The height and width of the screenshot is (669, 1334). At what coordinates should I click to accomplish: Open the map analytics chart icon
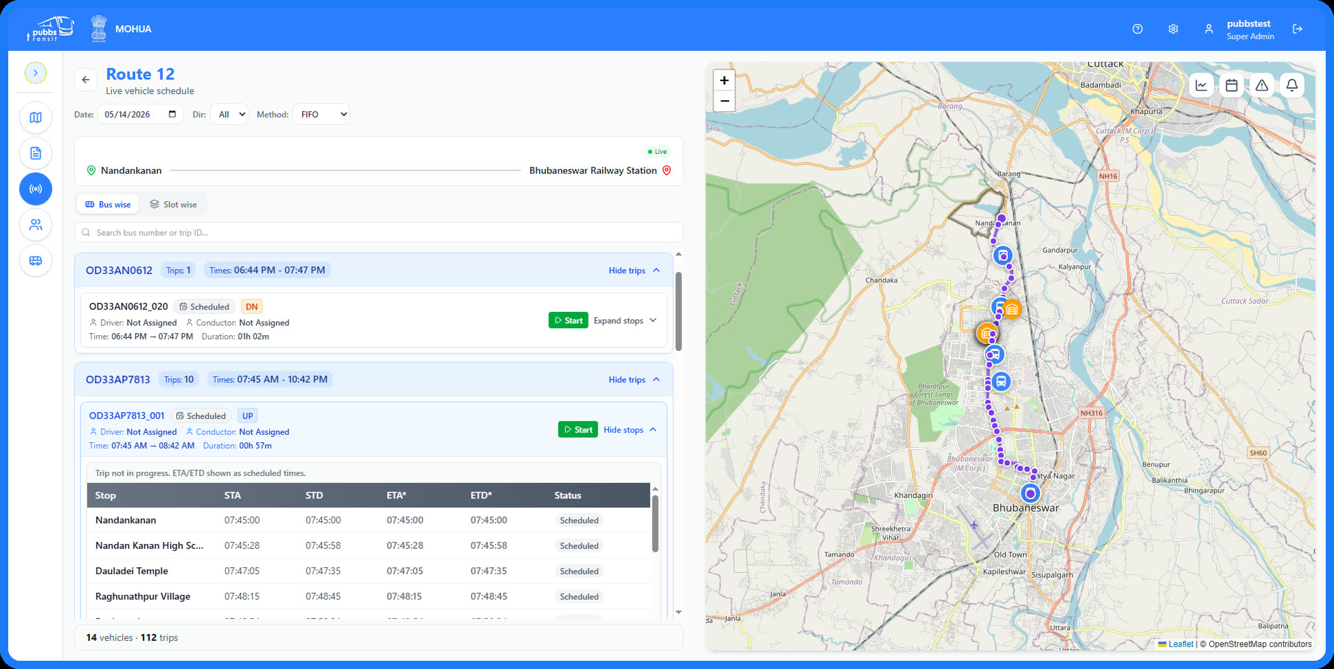(x=1201, y=85)
